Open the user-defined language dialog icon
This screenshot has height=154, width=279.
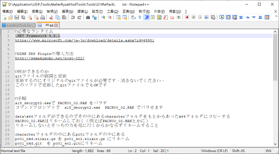(x=153, y=17)
